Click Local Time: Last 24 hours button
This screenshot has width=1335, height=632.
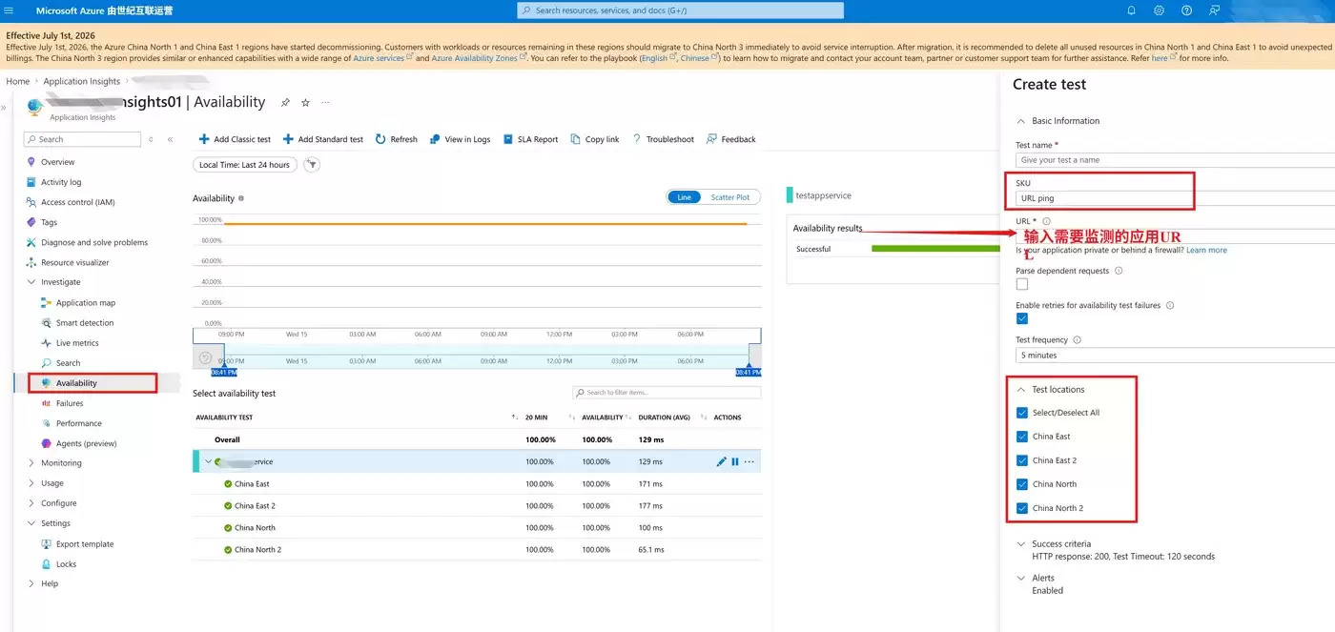click(x=245, y=165)
